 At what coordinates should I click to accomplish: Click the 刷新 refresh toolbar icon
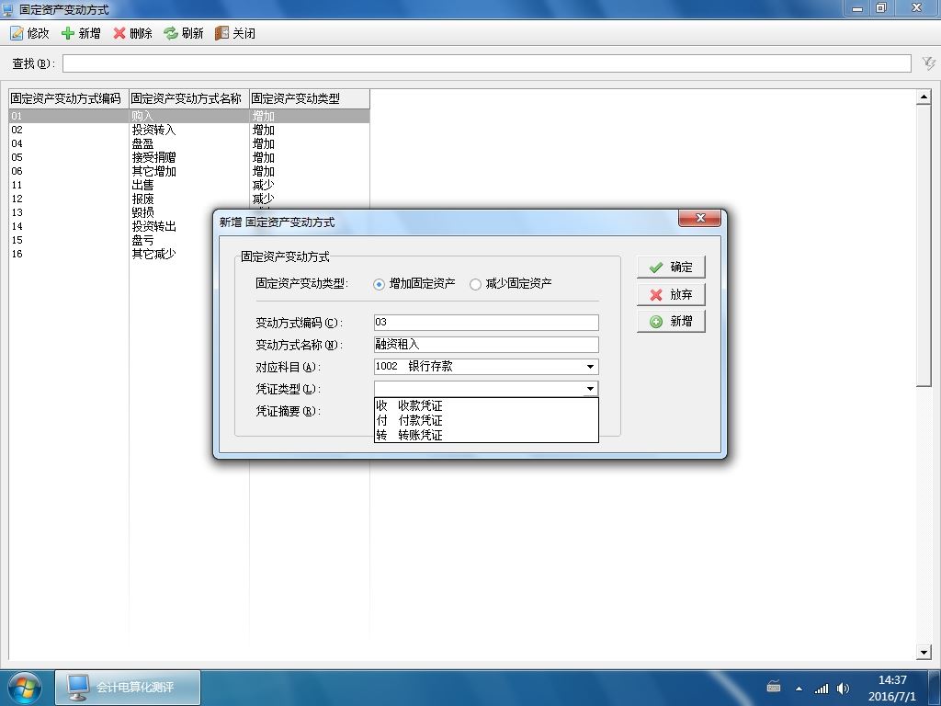pyautogui.click(x=171, y=33)
